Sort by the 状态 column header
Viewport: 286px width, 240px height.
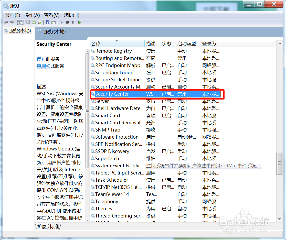click(168, 43)
